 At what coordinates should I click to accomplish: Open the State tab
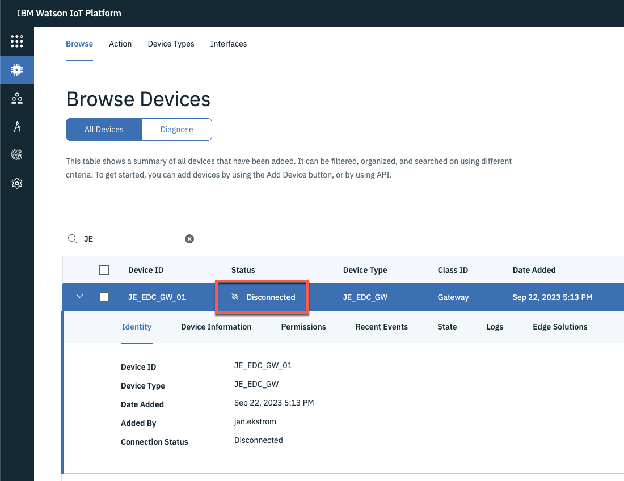click(x=447, y=327)
